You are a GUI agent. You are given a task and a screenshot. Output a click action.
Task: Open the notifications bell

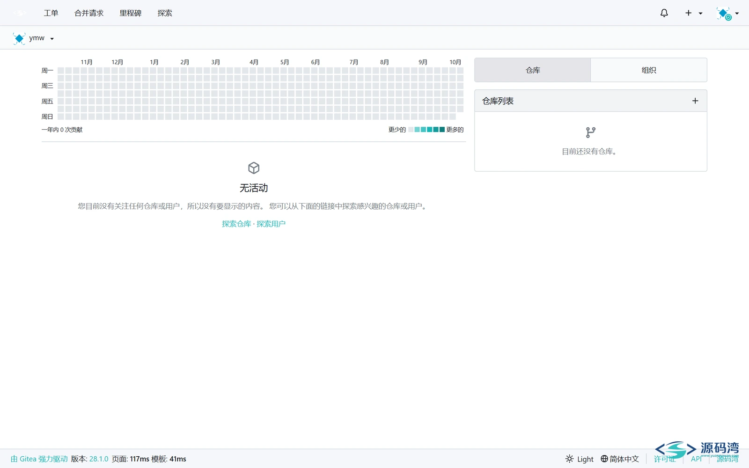664,13
